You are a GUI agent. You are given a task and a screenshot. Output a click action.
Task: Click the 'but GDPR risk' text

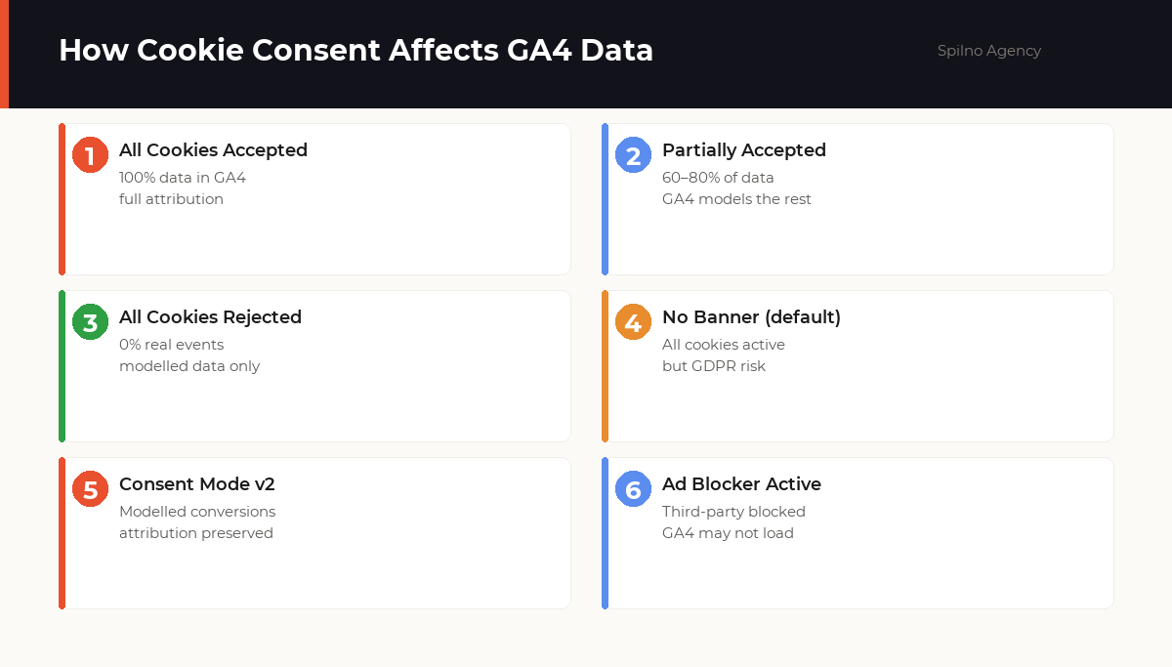click(714, 366)
